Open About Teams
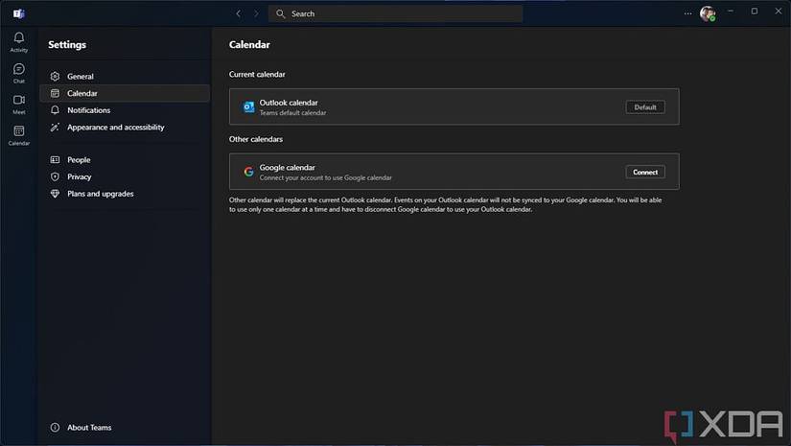Screen dimensions: 791x446 [x=125, y=428]
